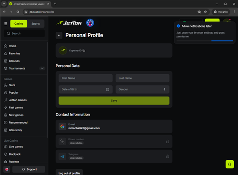Click the notification info icon
Screen dimensions: 238x175
tap(178, 26)
